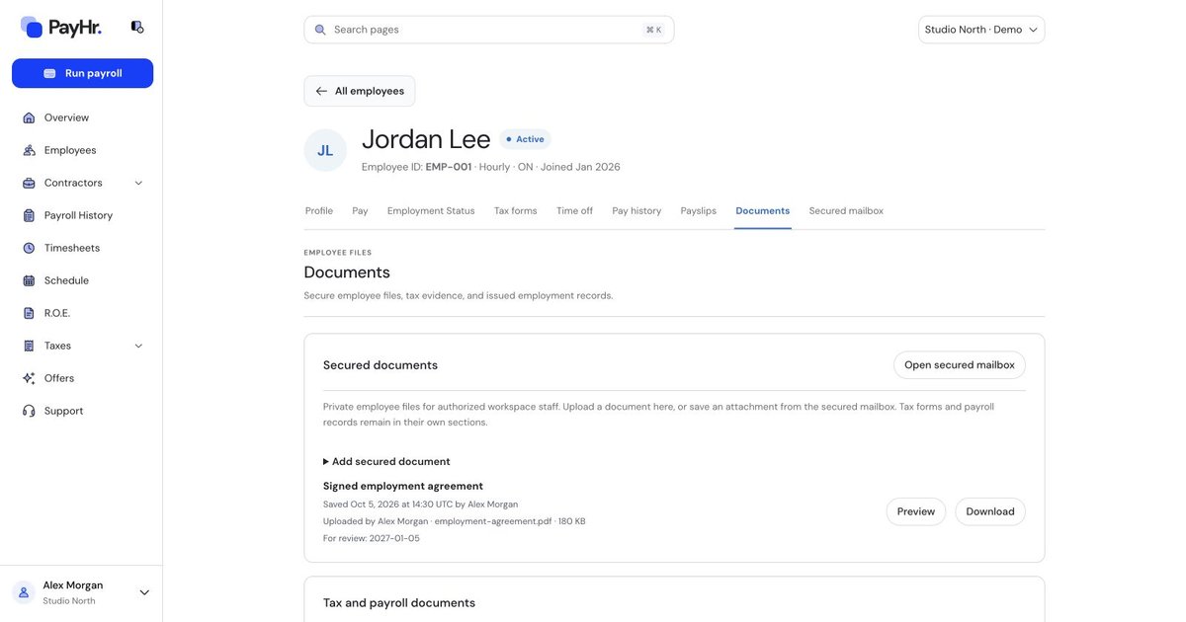Image resolution: width=1186 pixels, height=622 pixels.
Task: Preview the signed employment agreement
Action: pyautogui.click(x=916, y=511)
